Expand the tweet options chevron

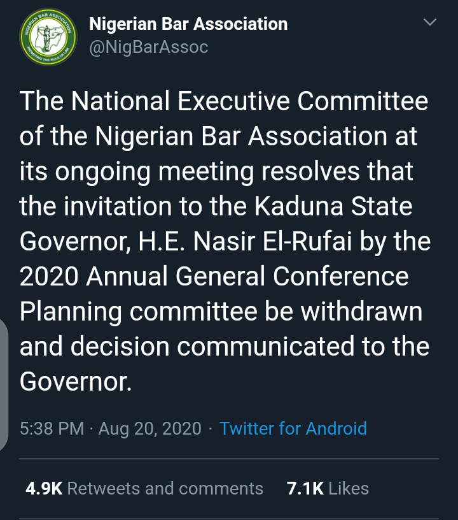(x=430, y=24)
